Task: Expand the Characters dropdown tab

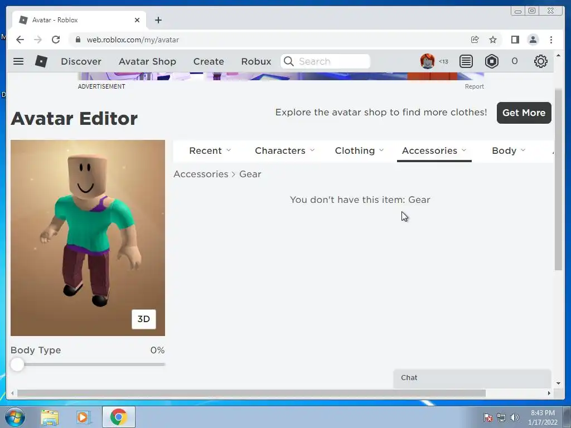Action: coord(284,150)
